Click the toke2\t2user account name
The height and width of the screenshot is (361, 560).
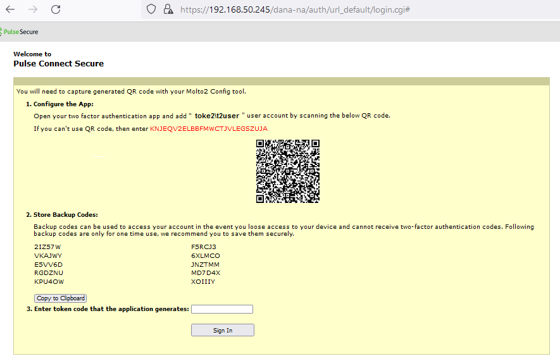coord(217,116)
